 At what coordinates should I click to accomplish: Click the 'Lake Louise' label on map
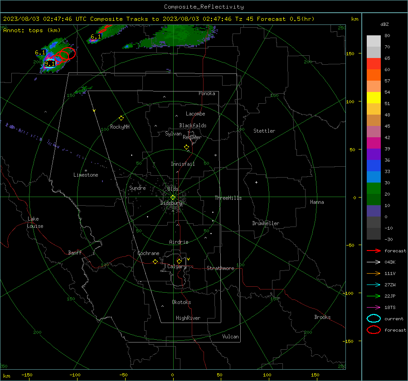[35, 222]
